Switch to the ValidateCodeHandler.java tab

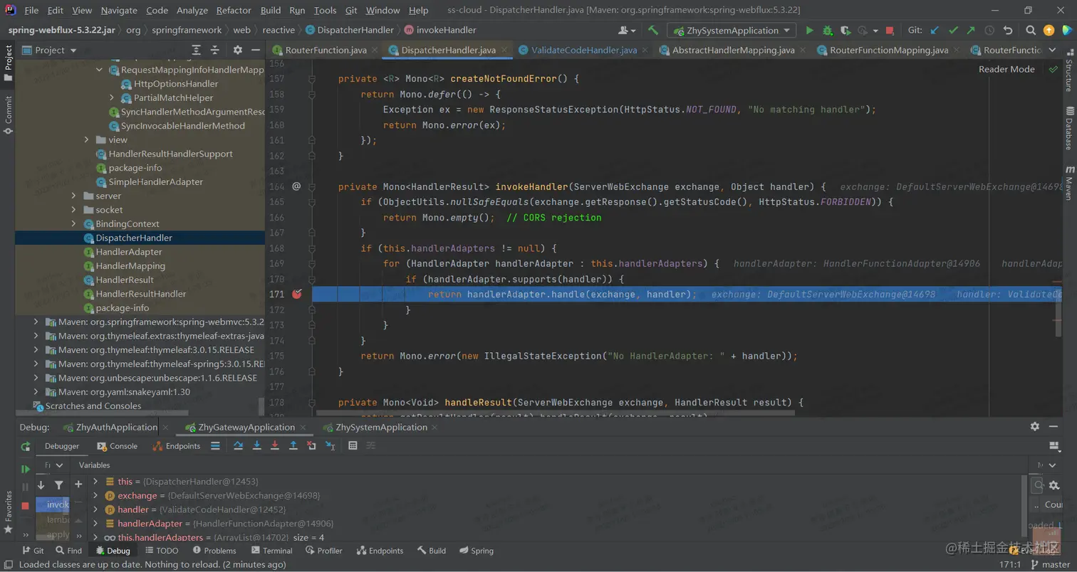583,51
